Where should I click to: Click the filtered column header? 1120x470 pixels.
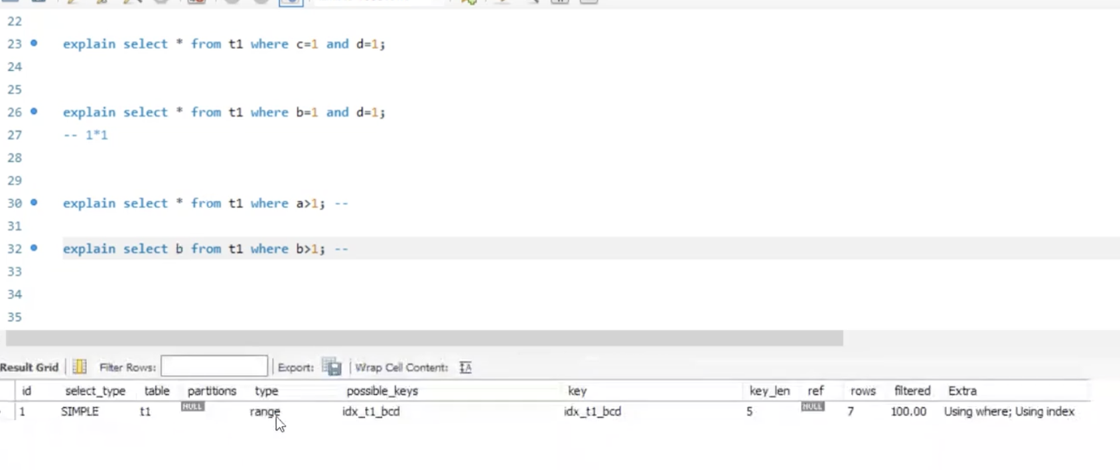pyautogui.click(x=912, y=391)
